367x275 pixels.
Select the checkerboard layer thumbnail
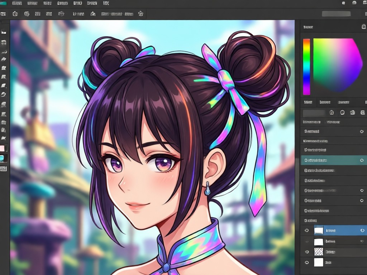click(x=319, y=252)
